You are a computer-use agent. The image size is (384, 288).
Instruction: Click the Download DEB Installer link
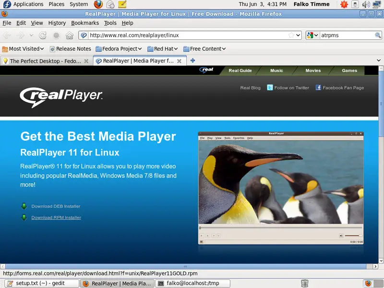point(56,206)
